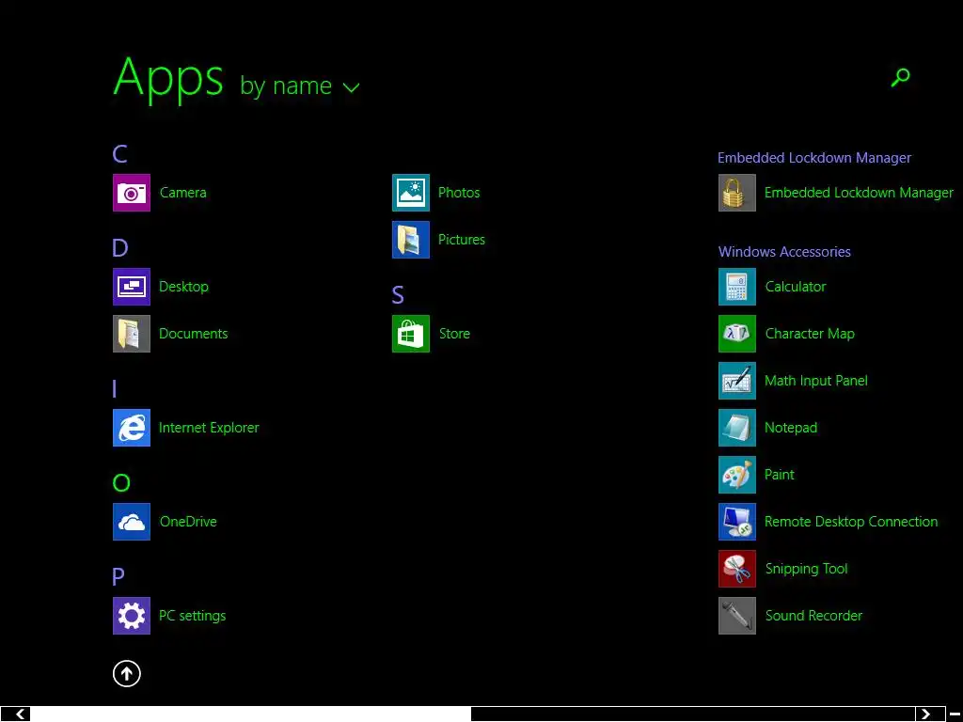Click the zoom-out minus button at corner
Screen dimensions: 963x722
955,714
